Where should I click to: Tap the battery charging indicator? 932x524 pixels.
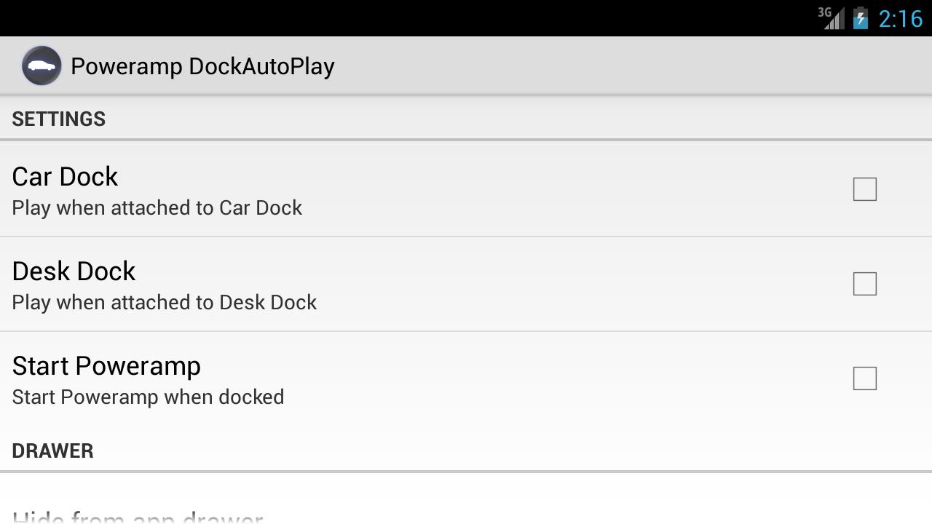click(x=861, y=17)
